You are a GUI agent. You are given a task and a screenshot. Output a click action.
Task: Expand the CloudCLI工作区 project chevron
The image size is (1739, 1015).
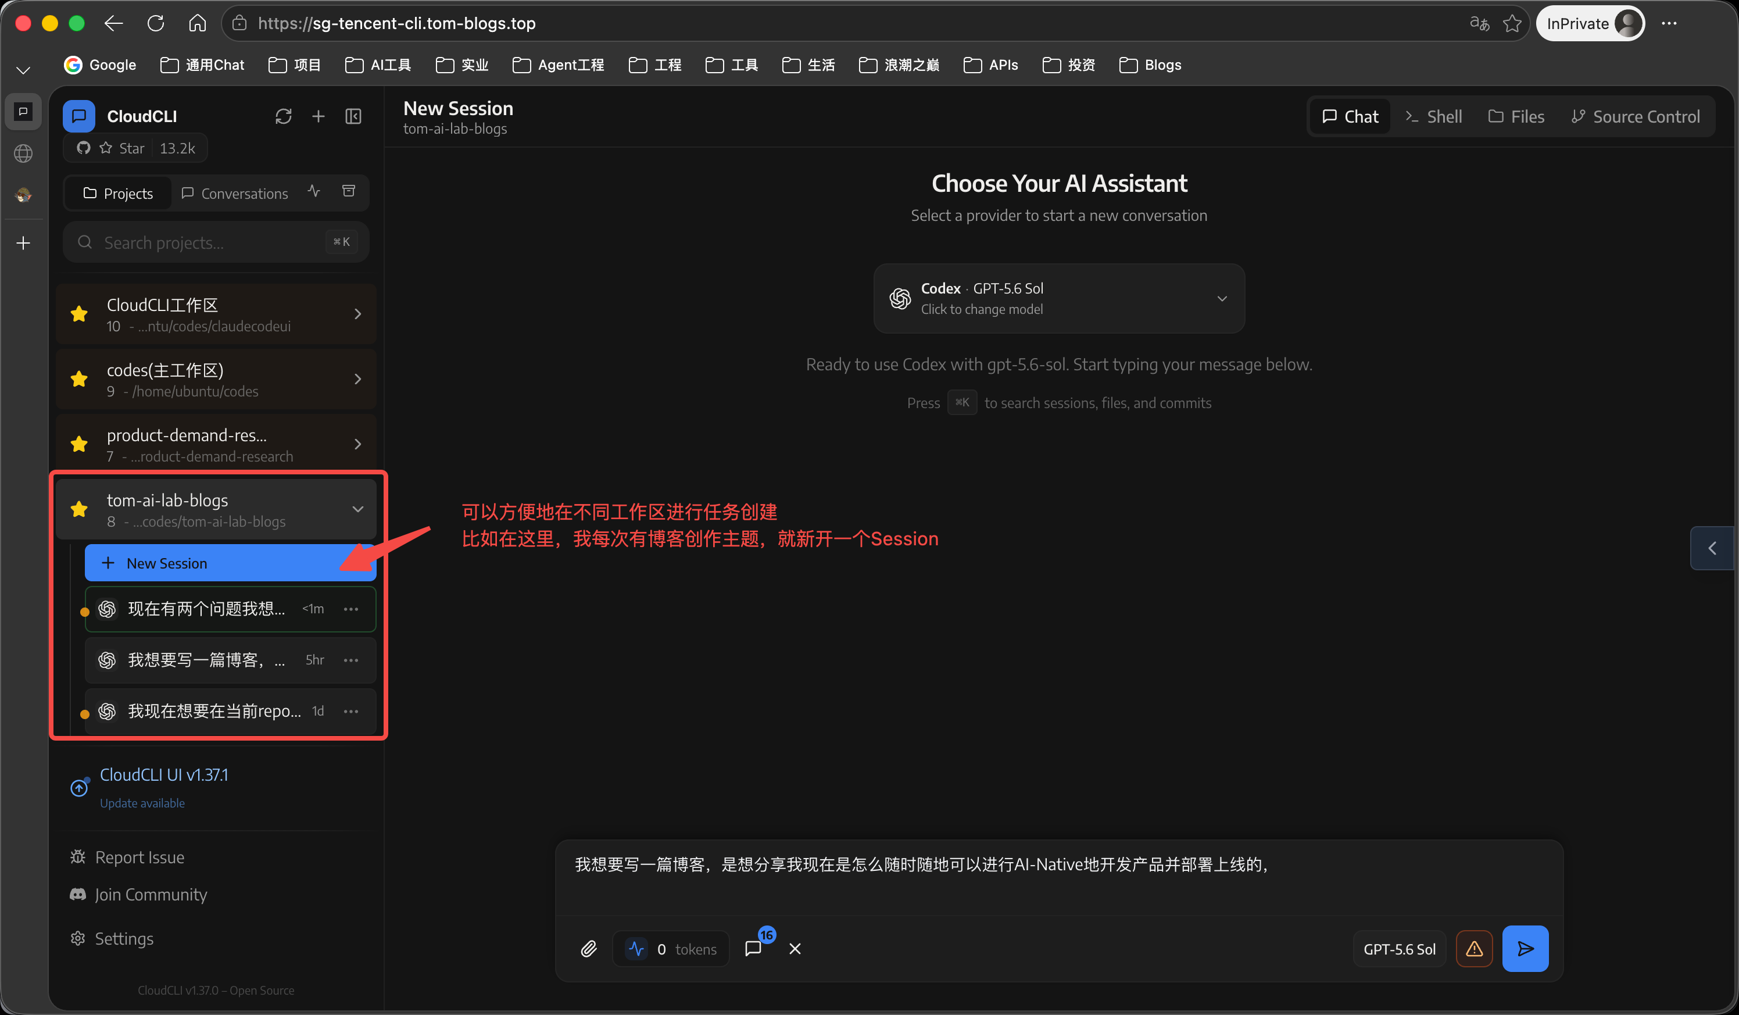click(x=357, y=314)
